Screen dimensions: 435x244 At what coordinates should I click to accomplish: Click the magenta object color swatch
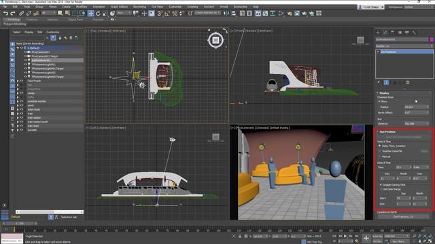click(x=432, y=39)
